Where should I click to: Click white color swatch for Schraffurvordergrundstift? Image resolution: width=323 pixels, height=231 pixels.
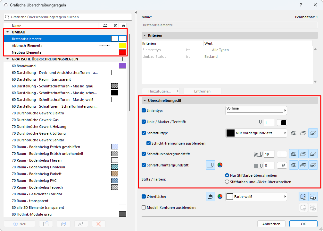282,154
